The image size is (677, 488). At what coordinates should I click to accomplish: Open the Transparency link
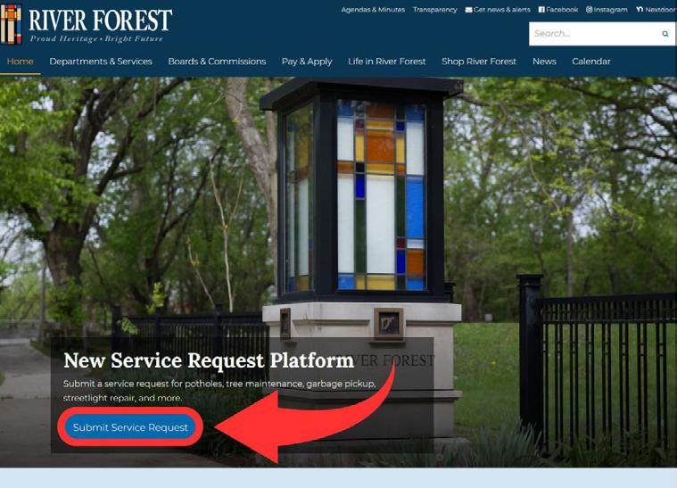click(x=434, y=10)
